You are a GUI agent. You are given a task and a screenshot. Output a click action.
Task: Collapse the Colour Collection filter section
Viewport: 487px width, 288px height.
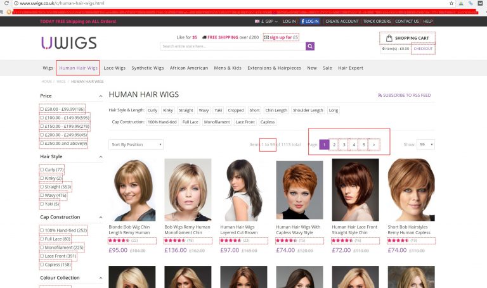tap(101, 278)
